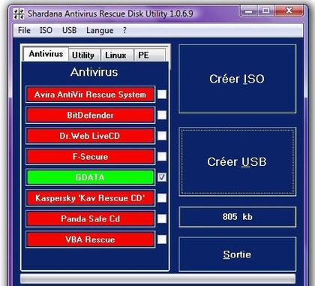Enable the Avira AntiVir checkbox
Image resolution: width=315 pixels, height=286 pixels.
(162, 95)
